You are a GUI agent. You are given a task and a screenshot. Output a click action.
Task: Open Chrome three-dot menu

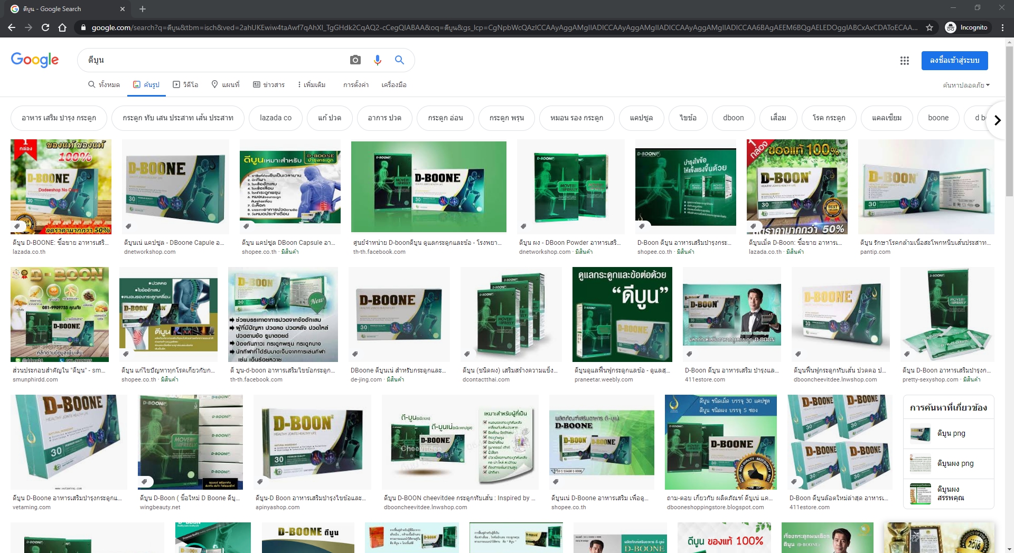point(1002,27)
